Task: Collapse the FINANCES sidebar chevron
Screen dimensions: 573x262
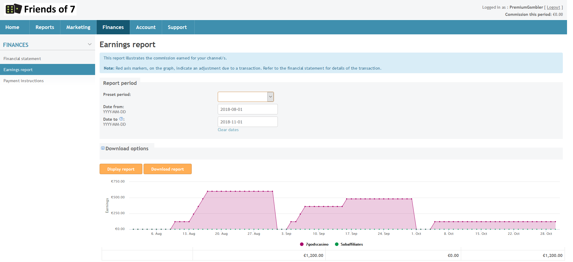Action: coord(90,44)
